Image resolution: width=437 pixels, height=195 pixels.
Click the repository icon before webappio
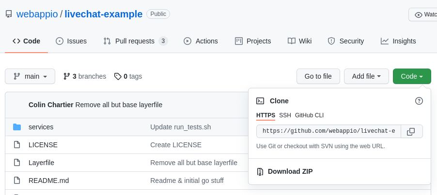point(9,14)
